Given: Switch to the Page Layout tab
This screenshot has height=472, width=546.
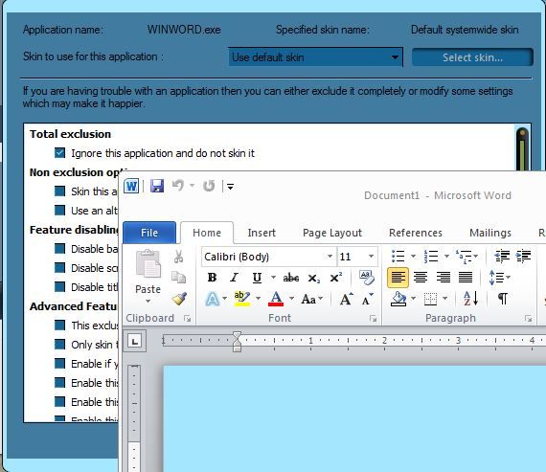Looking at the screenshot, I should (x=332, y=233).
